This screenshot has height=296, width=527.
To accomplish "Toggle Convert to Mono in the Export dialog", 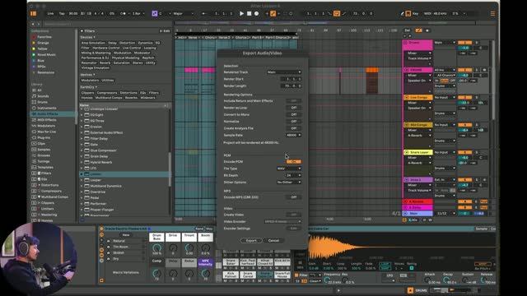I will pos(294,114).
